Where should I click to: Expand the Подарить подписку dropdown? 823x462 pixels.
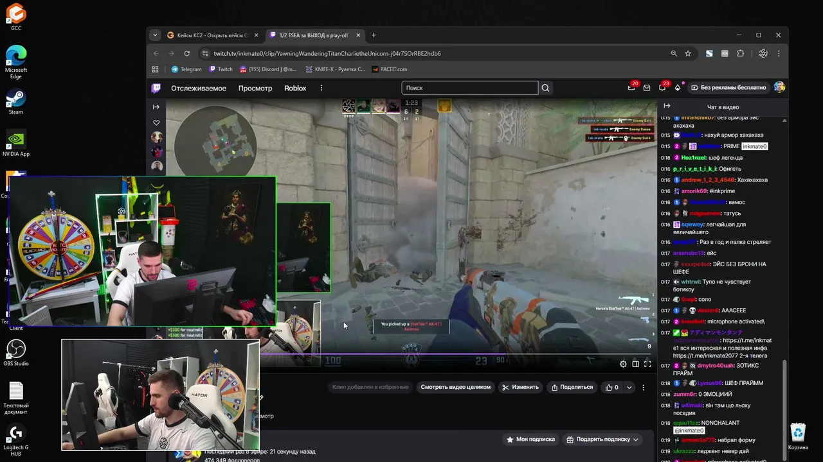coord(602,440)
